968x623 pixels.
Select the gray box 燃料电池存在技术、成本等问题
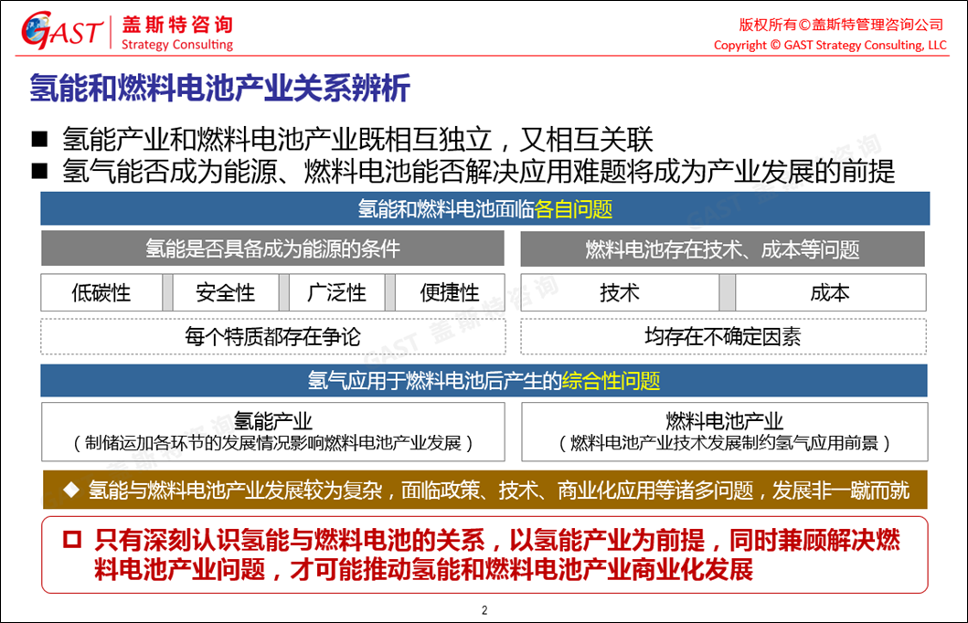[x=722, y=248]
